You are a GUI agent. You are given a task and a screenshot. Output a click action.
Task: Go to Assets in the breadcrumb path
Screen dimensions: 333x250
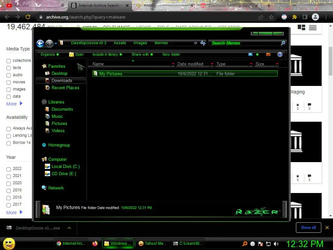click(x=120, y=43)
